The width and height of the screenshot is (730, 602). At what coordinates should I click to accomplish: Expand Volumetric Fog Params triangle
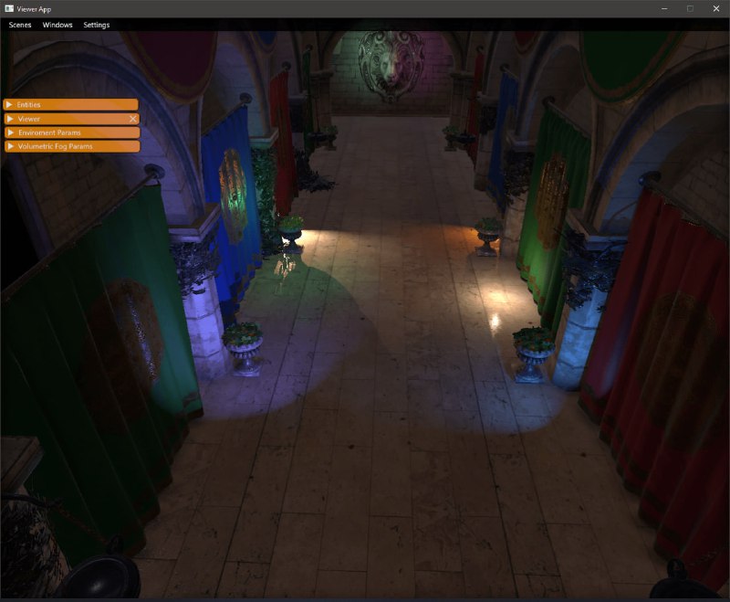point(10,146)
